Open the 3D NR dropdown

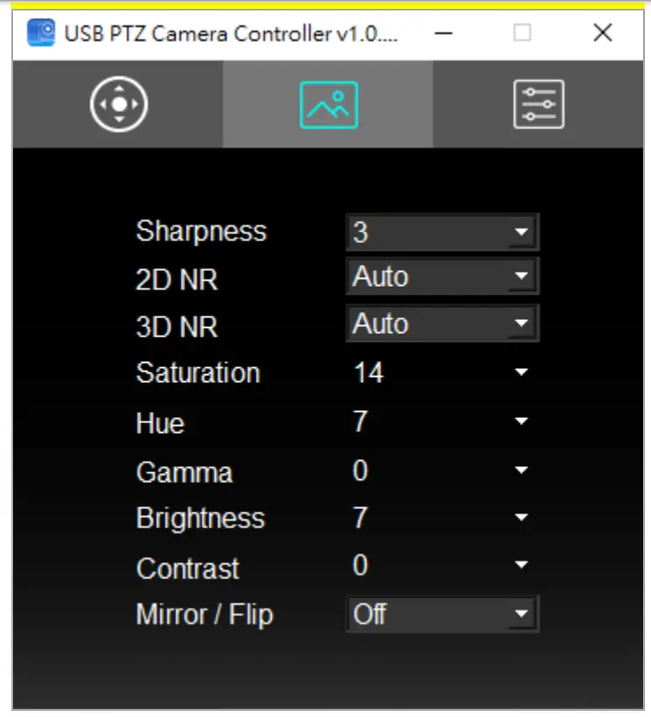pos(522,323)
